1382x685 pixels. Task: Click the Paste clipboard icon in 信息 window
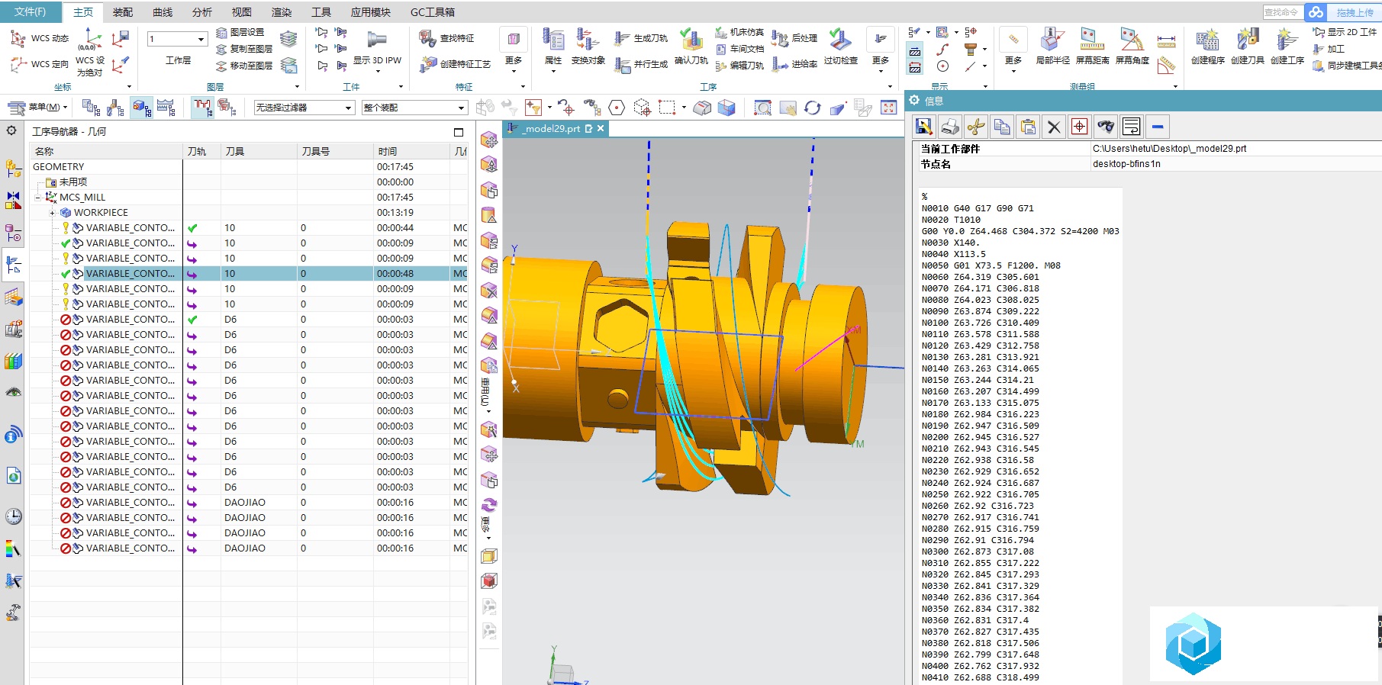coord(1028,127)
